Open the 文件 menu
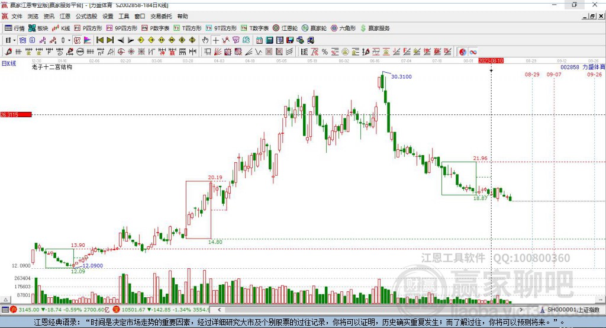This screenshot has width=606, height=328. (17, 16)
